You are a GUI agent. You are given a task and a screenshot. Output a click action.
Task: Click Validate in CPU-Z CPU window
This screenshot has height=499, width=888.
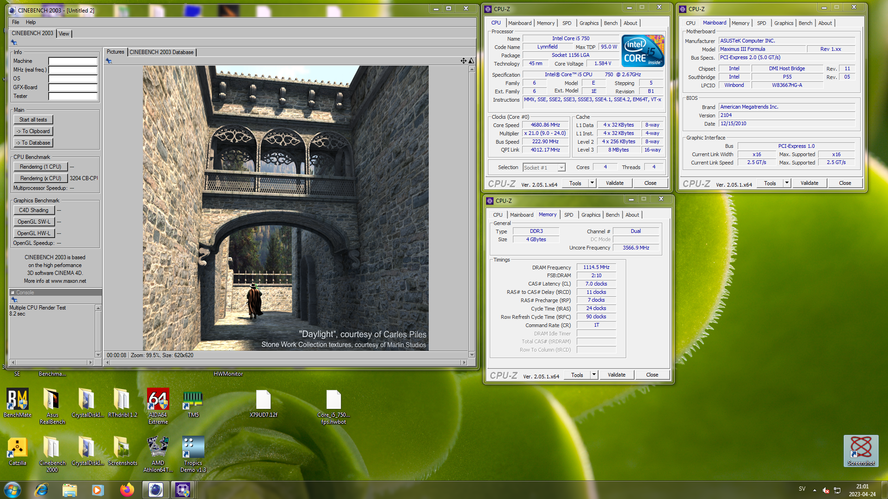pyautogui.click(x=615, y=183)
